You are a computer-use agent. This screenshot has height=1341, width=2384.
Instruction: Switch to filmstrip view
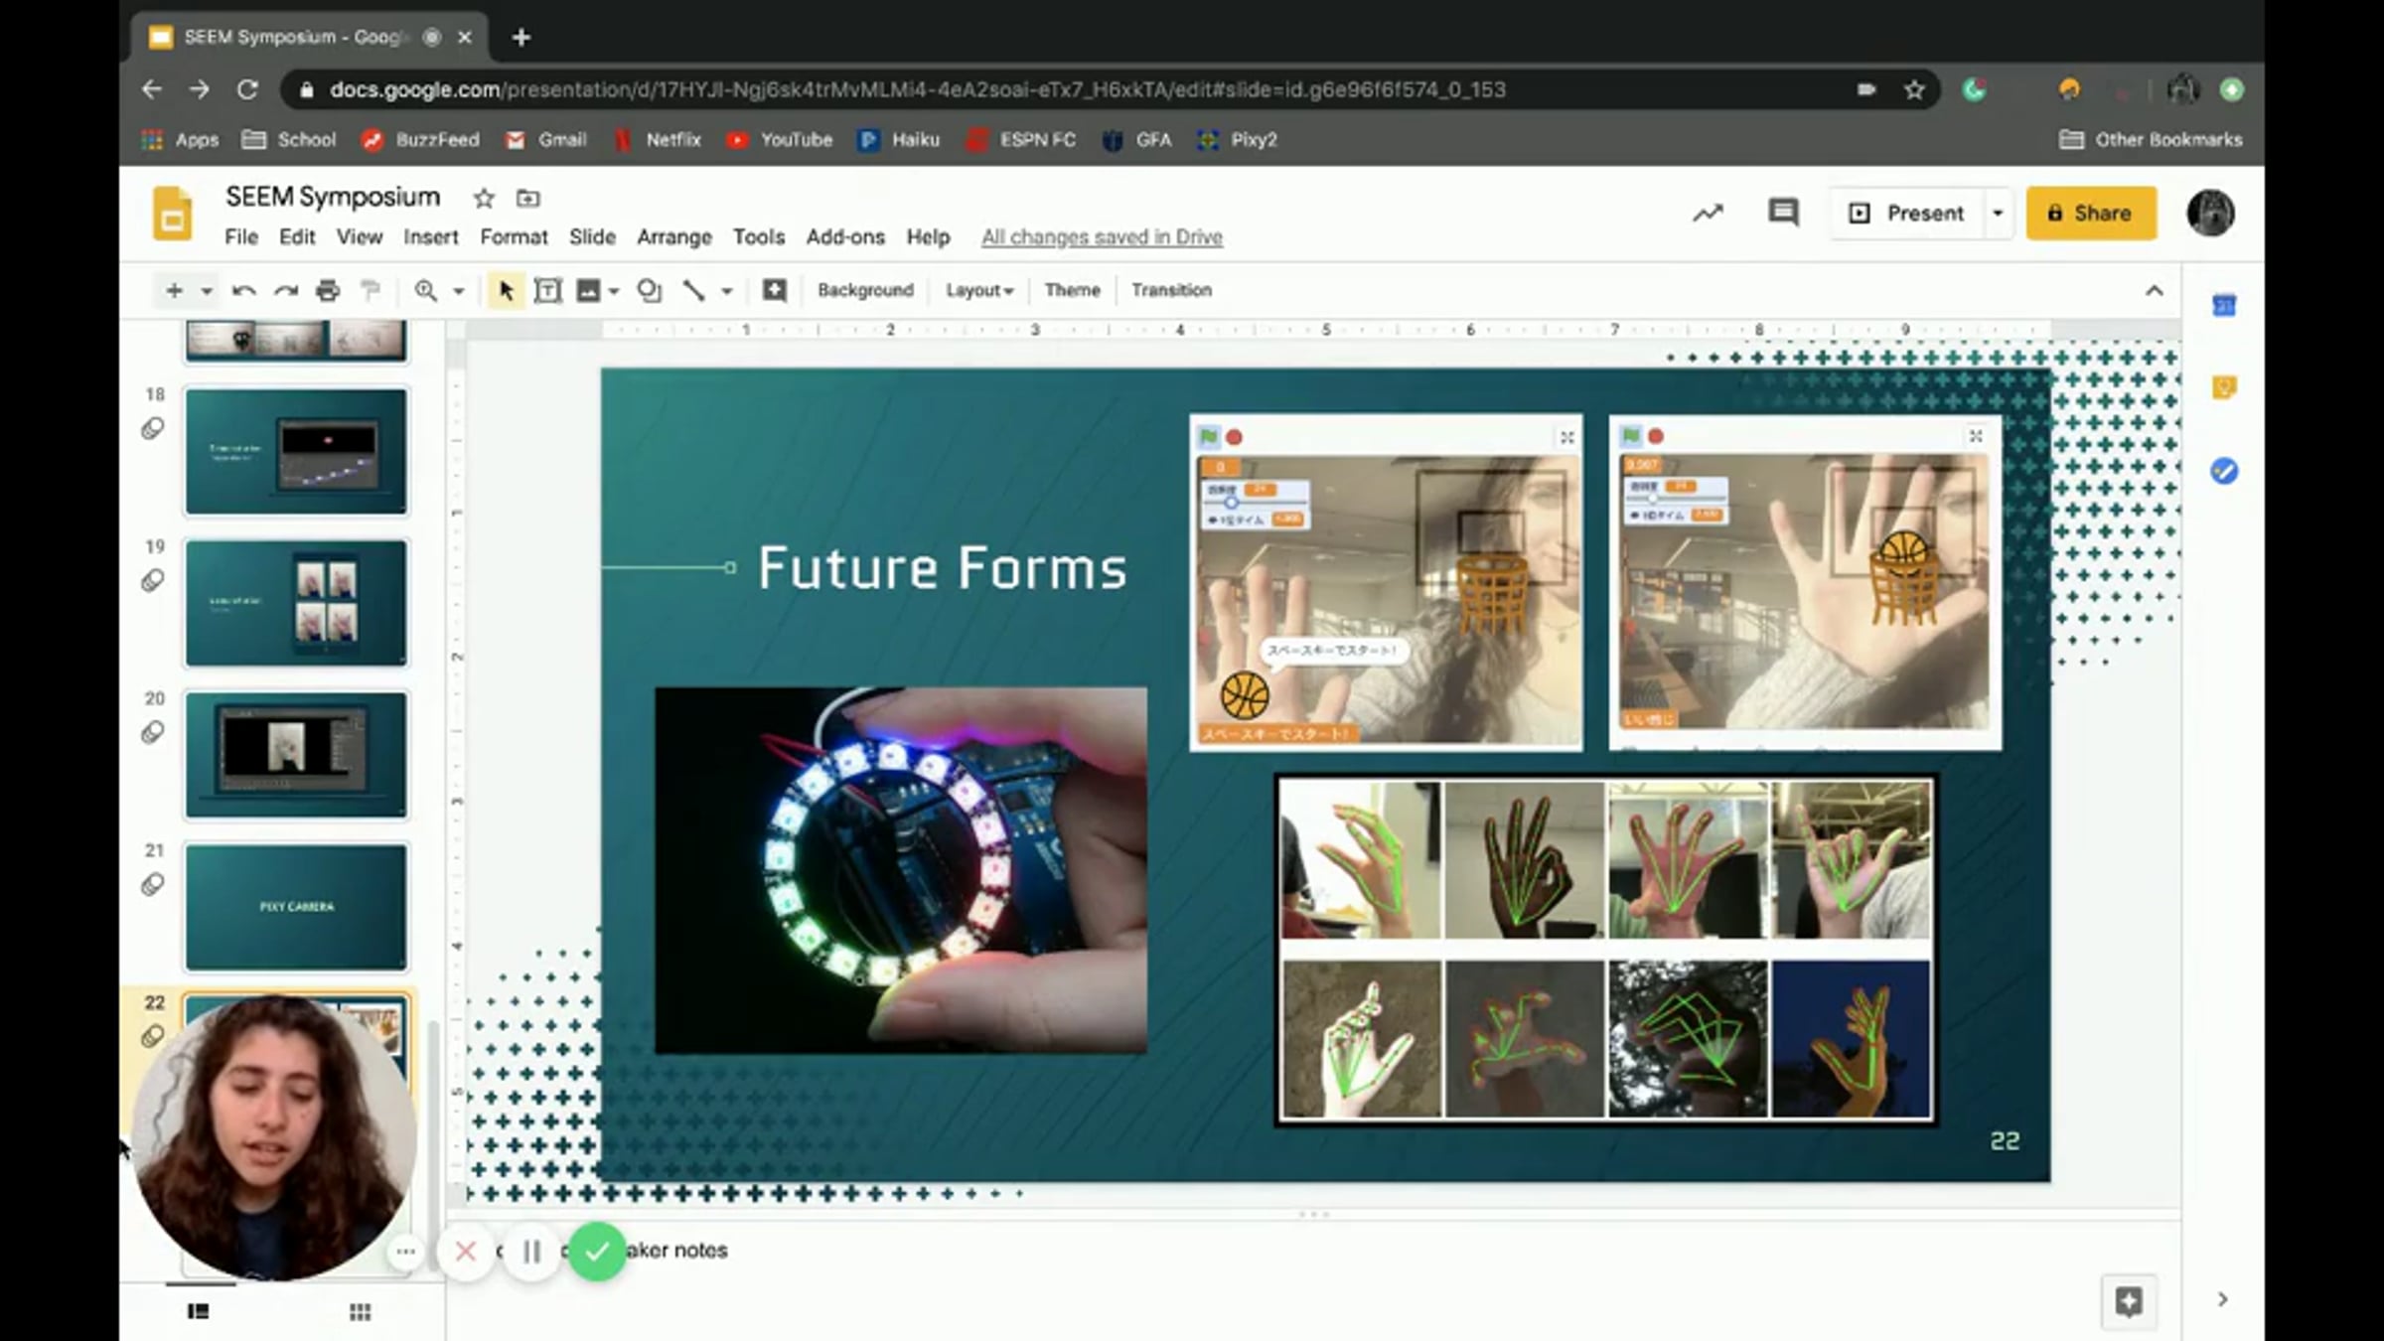click(198, 1312)
